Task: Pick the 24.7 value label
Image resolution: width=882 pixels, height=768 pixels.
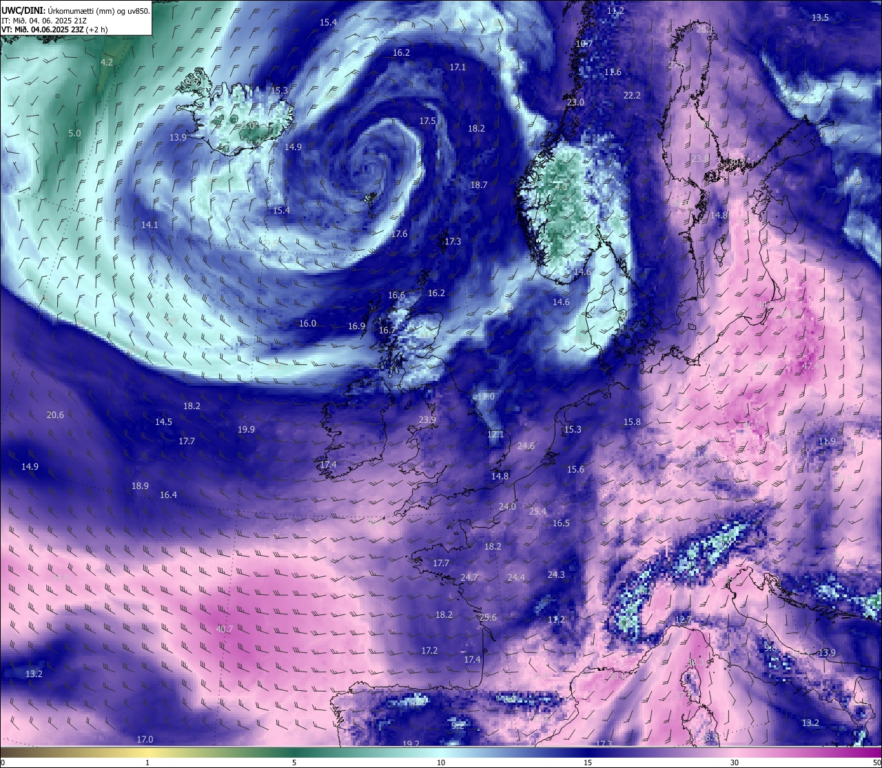Action: pyautogui.click(x=469, y=577)
